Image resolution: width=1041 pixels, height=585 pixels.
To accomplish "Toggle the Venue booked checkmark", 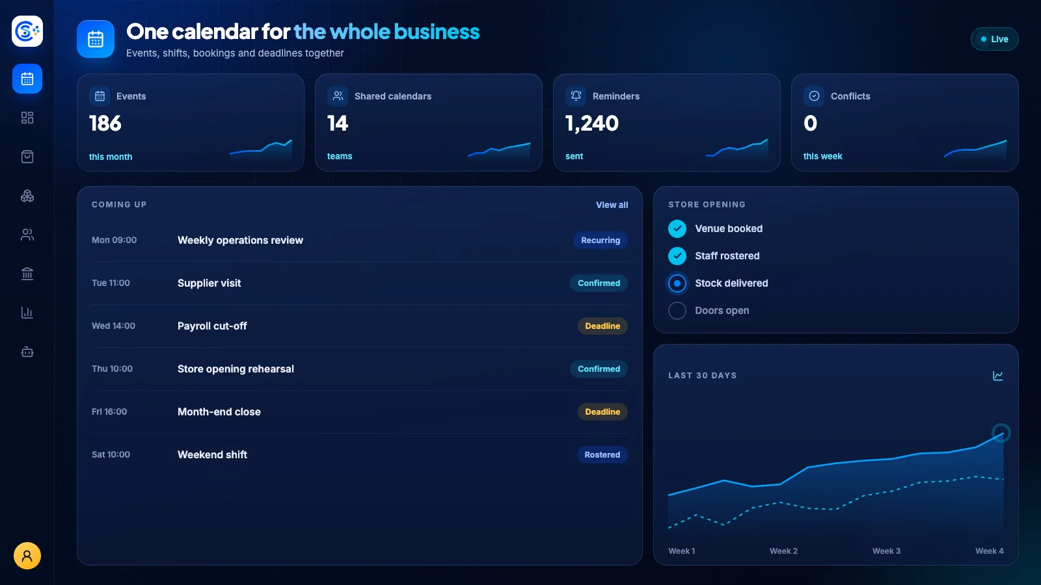I will [x=677, y=229].
